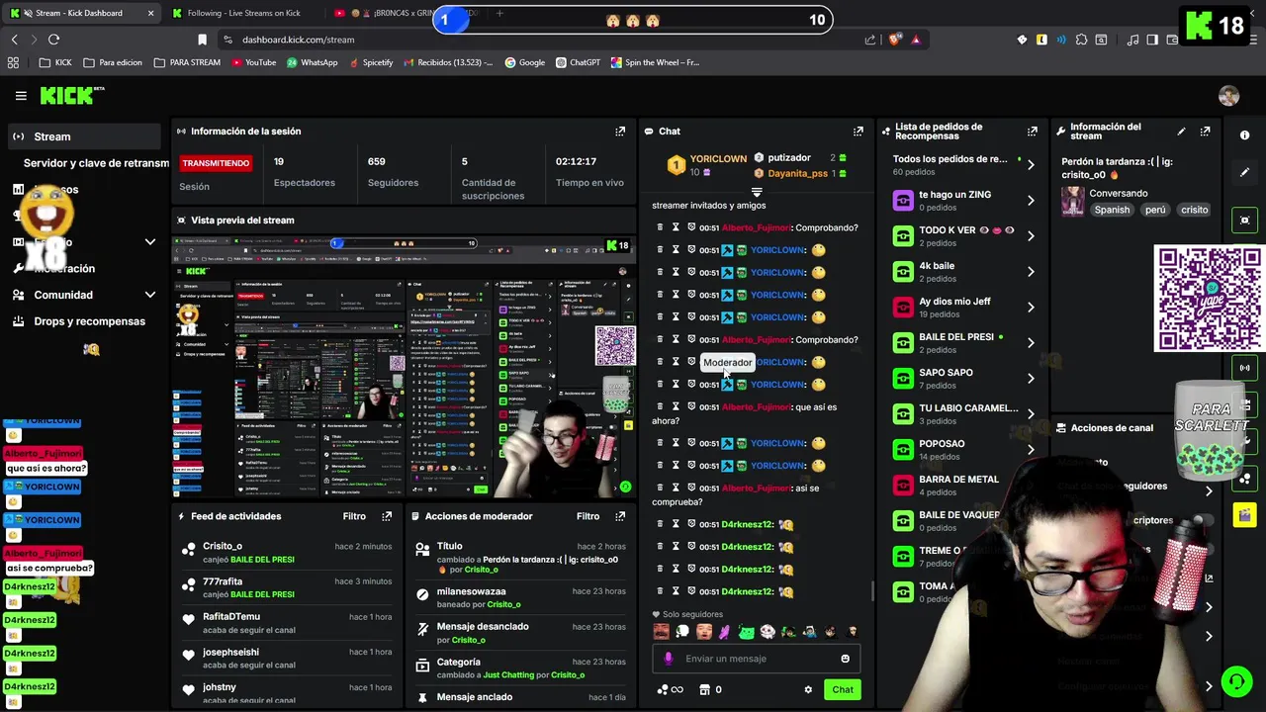The width and height of the screenshot is (1266, 712).
Task: Open Moderación in the sidebar
Action: pos(64,268)
